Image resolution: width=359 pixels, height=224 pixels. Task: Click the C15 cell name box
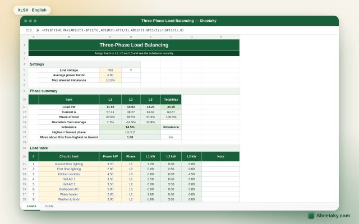point(29,30)
